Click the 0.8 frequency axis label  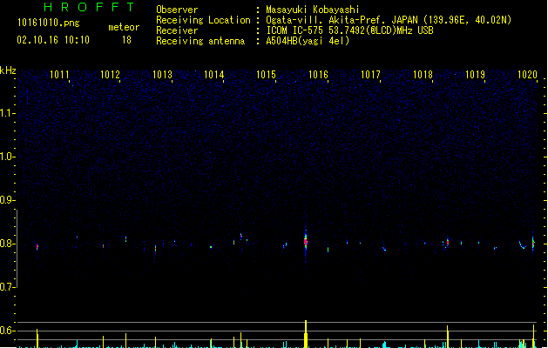tap(7, 244)
